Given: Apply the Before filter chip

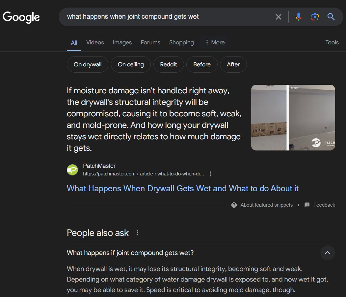Looking at the screenshot, I should [202, 64].
